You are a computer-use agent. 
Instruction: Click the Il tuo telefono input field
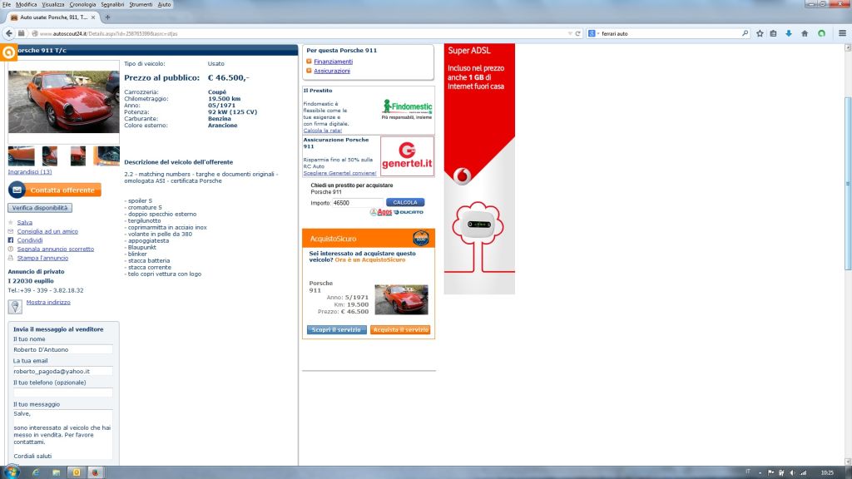tap(63, 393)
